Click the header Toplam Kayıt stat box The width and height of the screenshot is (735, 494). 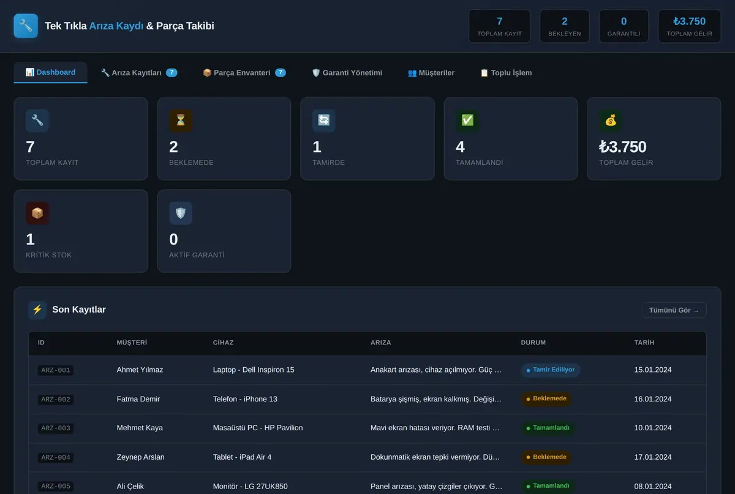[500, 26]
